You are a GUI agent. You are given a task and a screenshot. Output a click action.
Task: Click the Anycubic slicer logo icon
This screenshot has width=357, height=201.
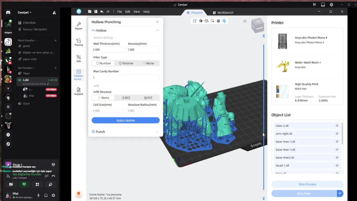(x=79, y=11)
